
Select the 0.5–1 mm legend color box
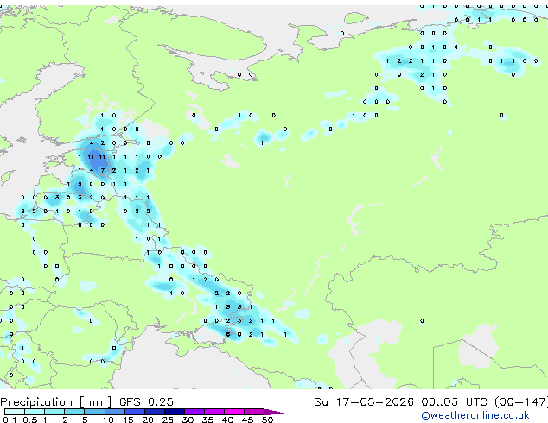click(x=35, y=412)
